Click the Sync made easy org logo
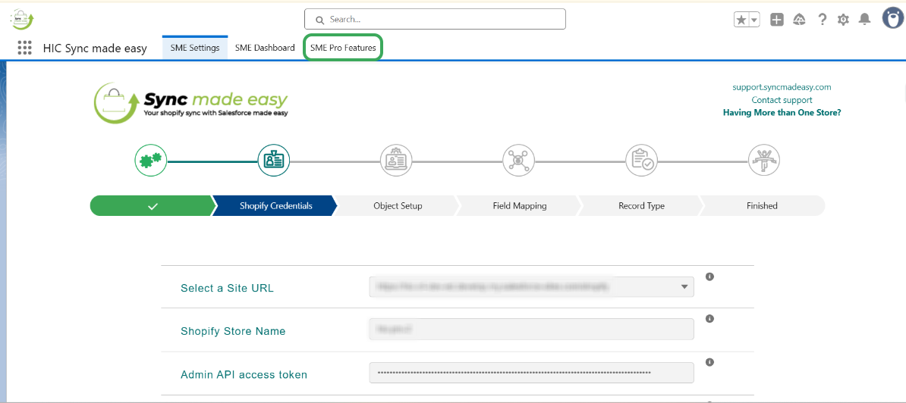The width and height of the screenshot is (906, 403). pos(23,19)
